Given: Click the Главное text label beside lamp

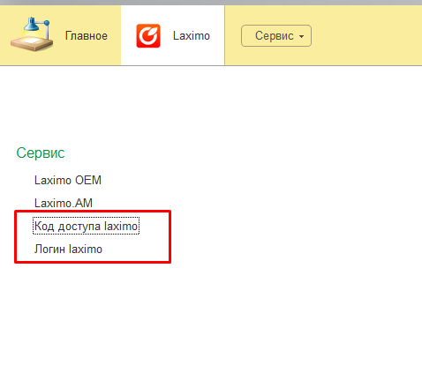Looking at the screenshot, I should (87, 36).
